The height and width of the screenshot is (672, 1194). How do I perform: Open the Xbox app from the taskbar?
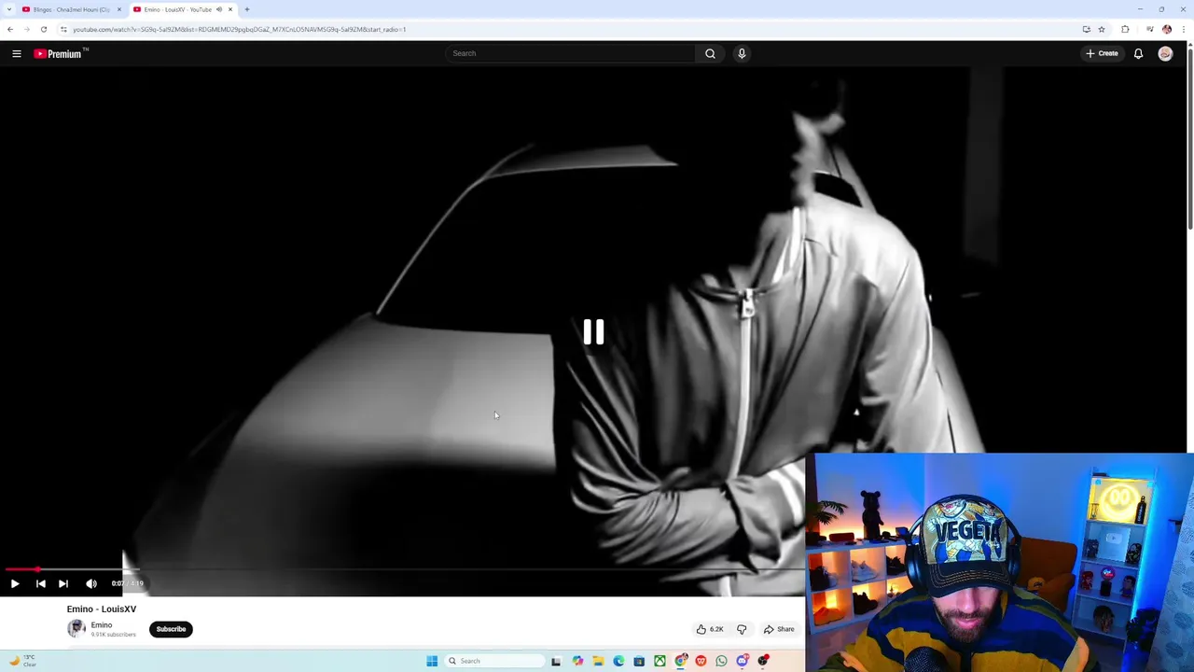click(659, 661)
